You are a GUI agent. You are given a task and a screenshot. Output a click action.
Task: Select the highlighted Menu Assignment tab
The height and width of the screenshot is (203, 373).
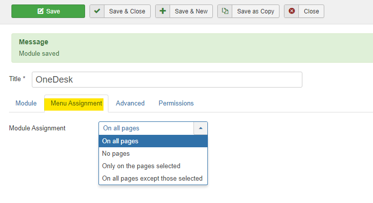coord(76,103)
